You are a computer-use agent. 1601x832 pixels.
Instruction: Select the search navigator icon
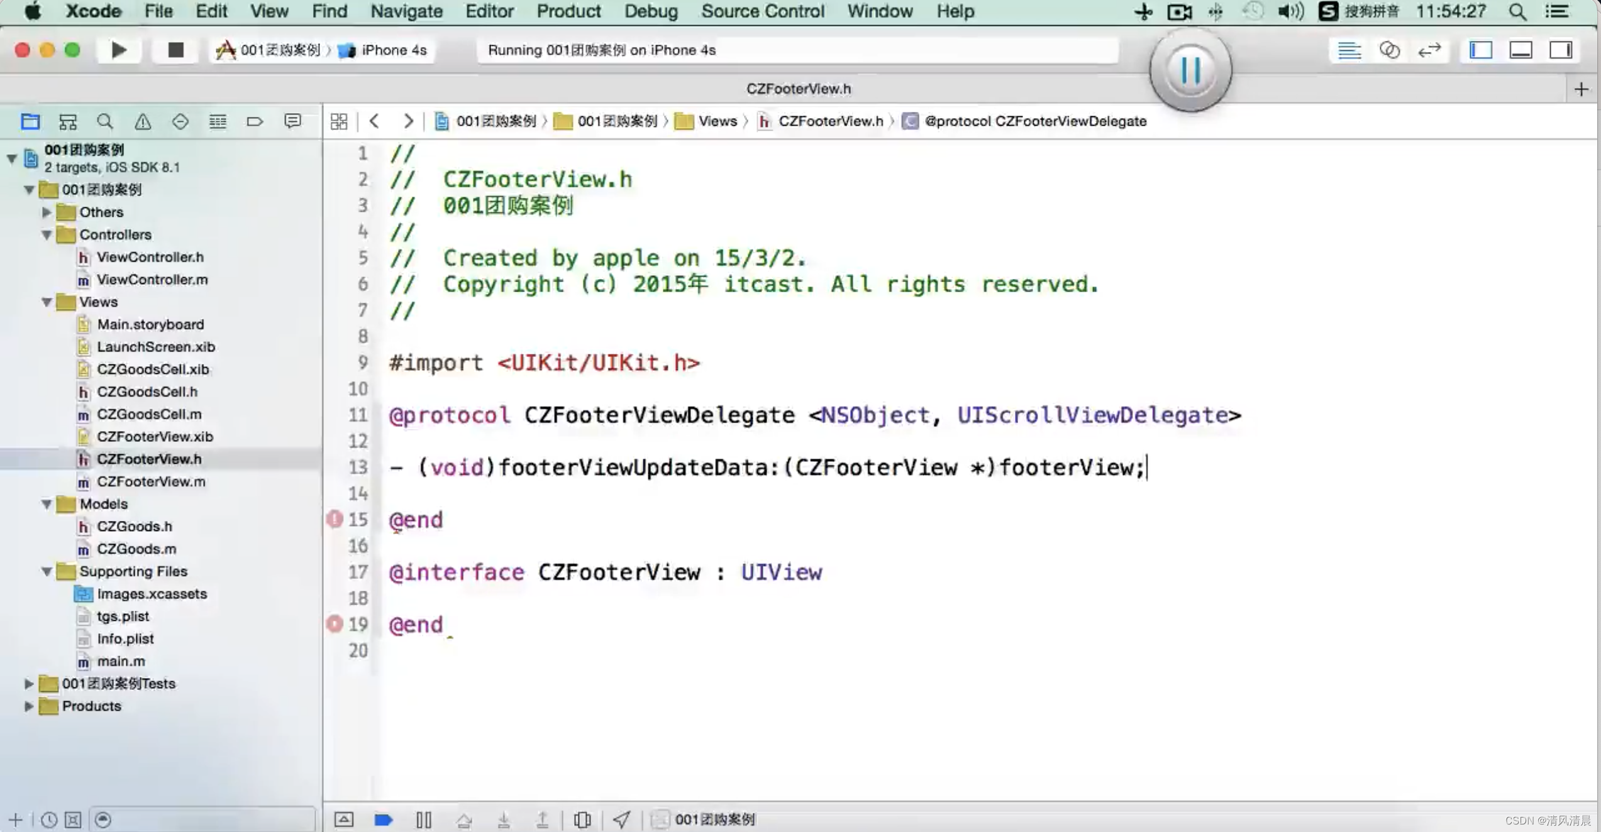105,119
